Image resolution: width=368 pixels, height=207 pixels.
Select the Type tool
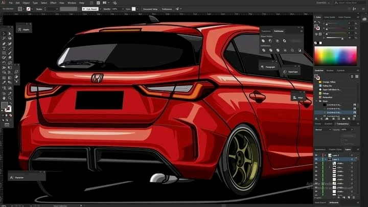tap(4, 50)
